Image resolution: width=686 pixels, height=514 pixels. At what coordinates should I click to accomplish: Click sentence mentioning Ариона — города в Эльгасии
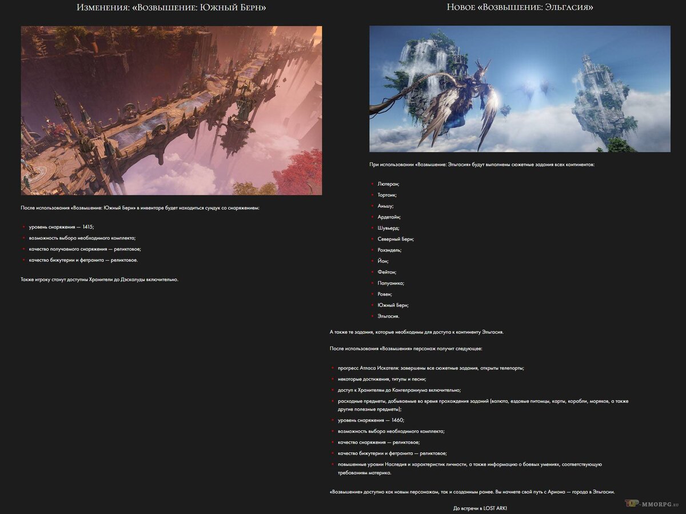[472, 492]
